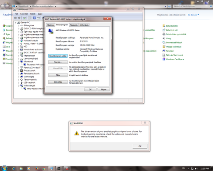Select the HID tree row
The height and width of the screenshot is (171, 213).
[24, 46]
